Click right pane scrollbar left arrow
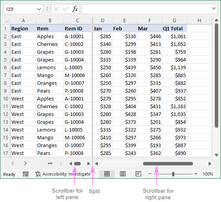 [97, 163]
